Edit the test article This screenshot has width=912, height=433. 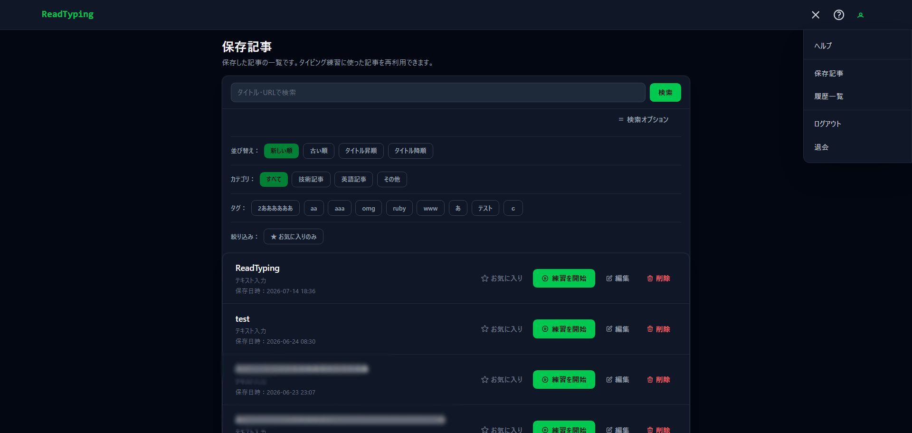617,329
